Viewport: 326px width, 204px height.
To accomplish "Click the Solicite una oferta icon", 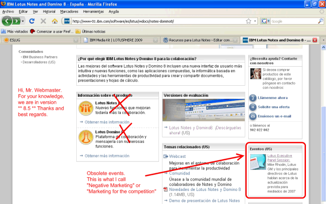I will [253, 107].
